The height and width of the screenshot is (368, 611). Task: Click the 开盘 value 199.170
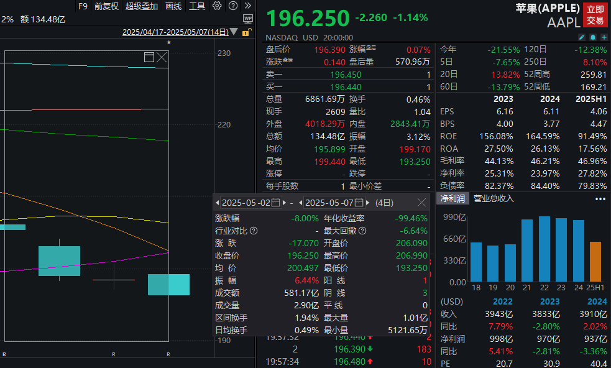pyautogui.click(x=415, y=149)
